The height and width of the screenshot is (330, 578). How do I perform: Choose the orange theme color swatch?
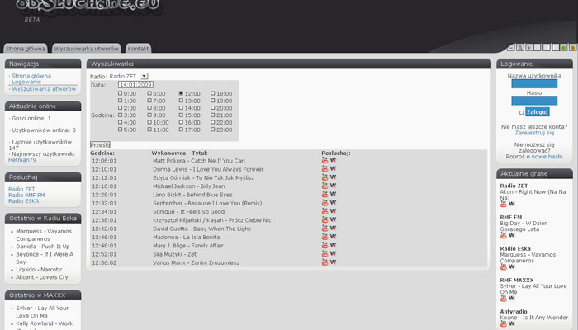pyautogui.click(x=572, y=48)
